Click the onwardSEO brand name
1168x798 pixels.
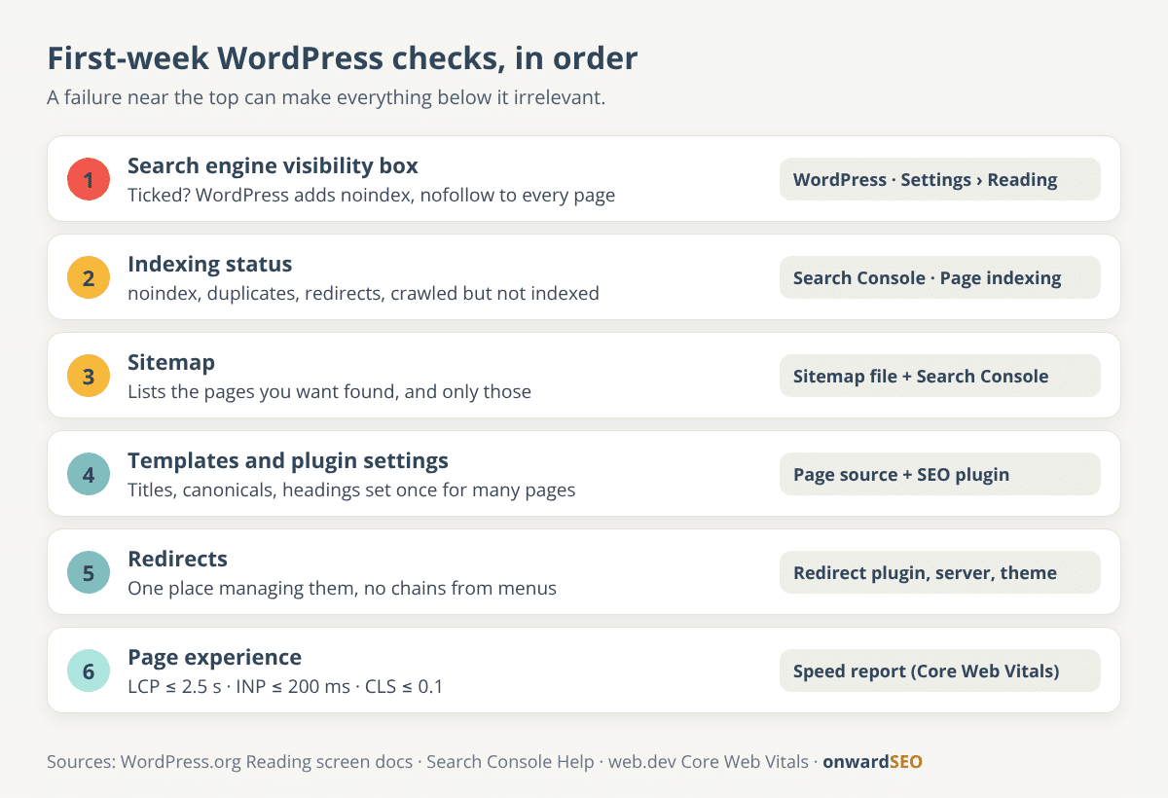coord(872,762)
